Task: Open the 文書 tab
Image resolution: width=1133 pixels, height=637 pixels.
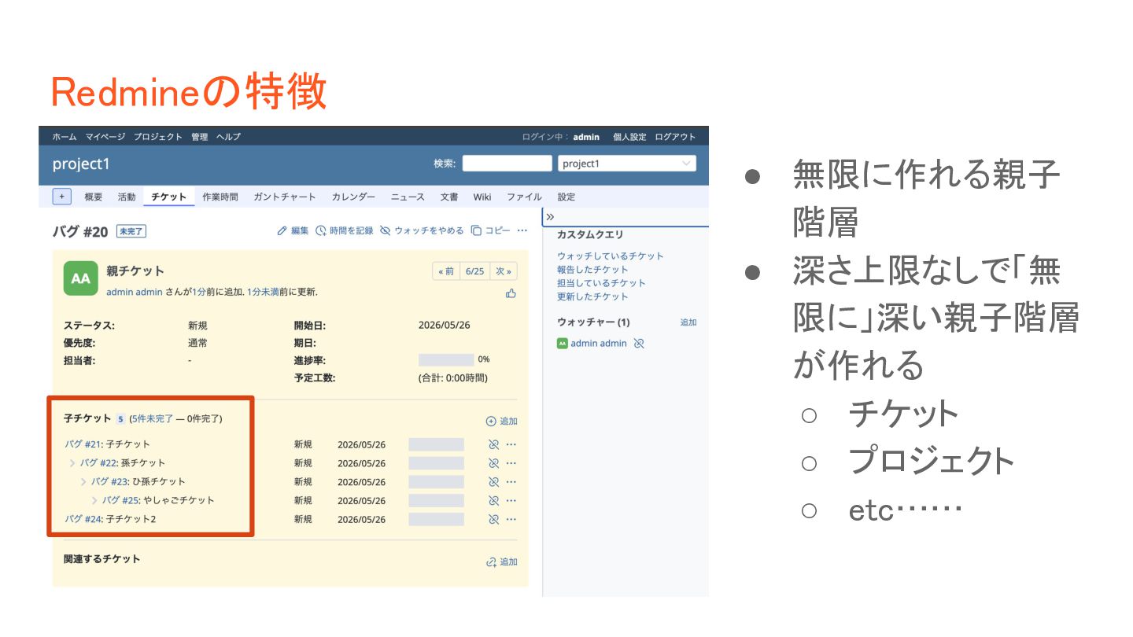Action: 449,197
